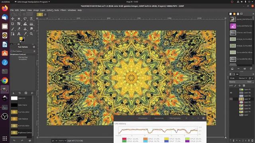
Task: Toggle lock pixels brush icon
Action: pos(235,85)
